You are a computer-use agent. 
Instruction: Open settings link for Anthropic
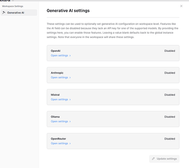(59, 78)
